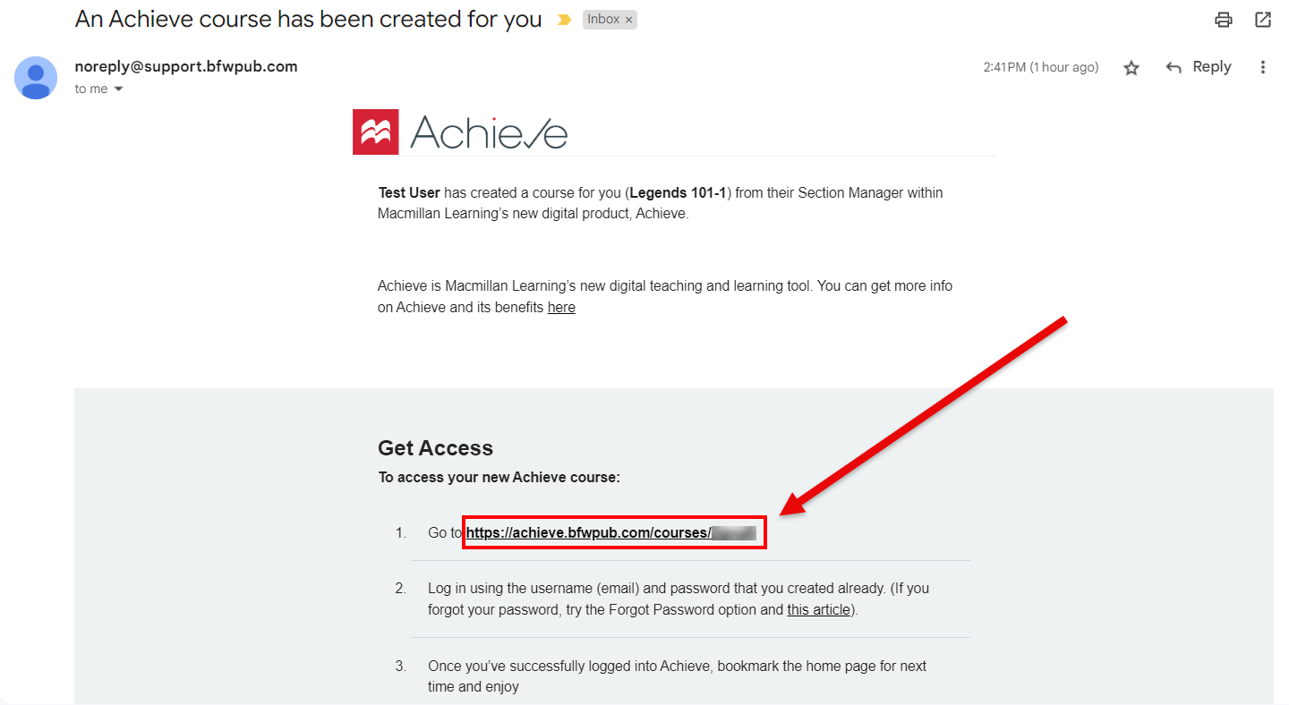Open the More options three-dot menu
The width and height of the screenshot is (1289, 705).
pos(1263,67)
